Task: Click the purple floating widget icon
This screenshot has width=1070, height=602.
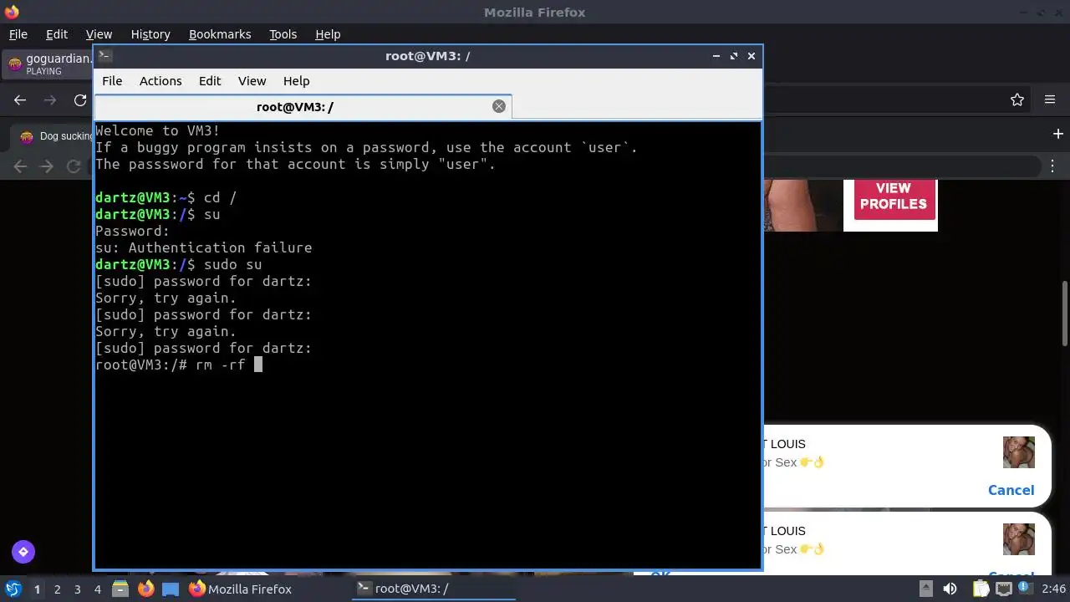Action: pos(23,551)
